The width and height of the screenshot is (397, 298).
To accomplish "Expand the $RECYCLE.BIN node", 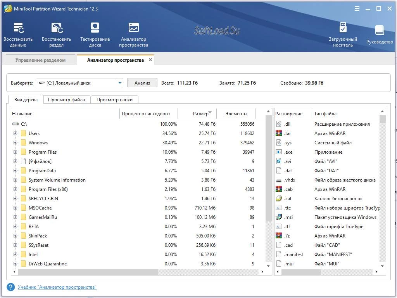I will [x=15, y=198].
